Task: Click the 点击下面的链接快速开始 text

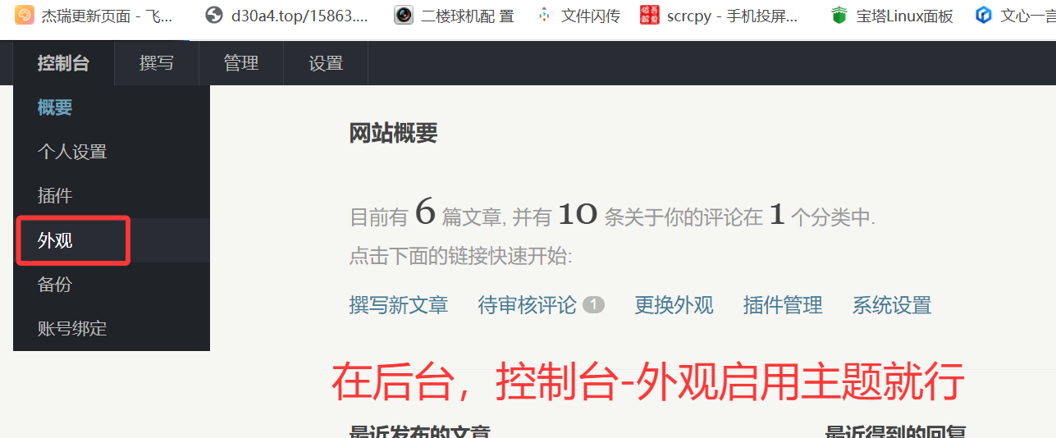Action: (460, 256)
